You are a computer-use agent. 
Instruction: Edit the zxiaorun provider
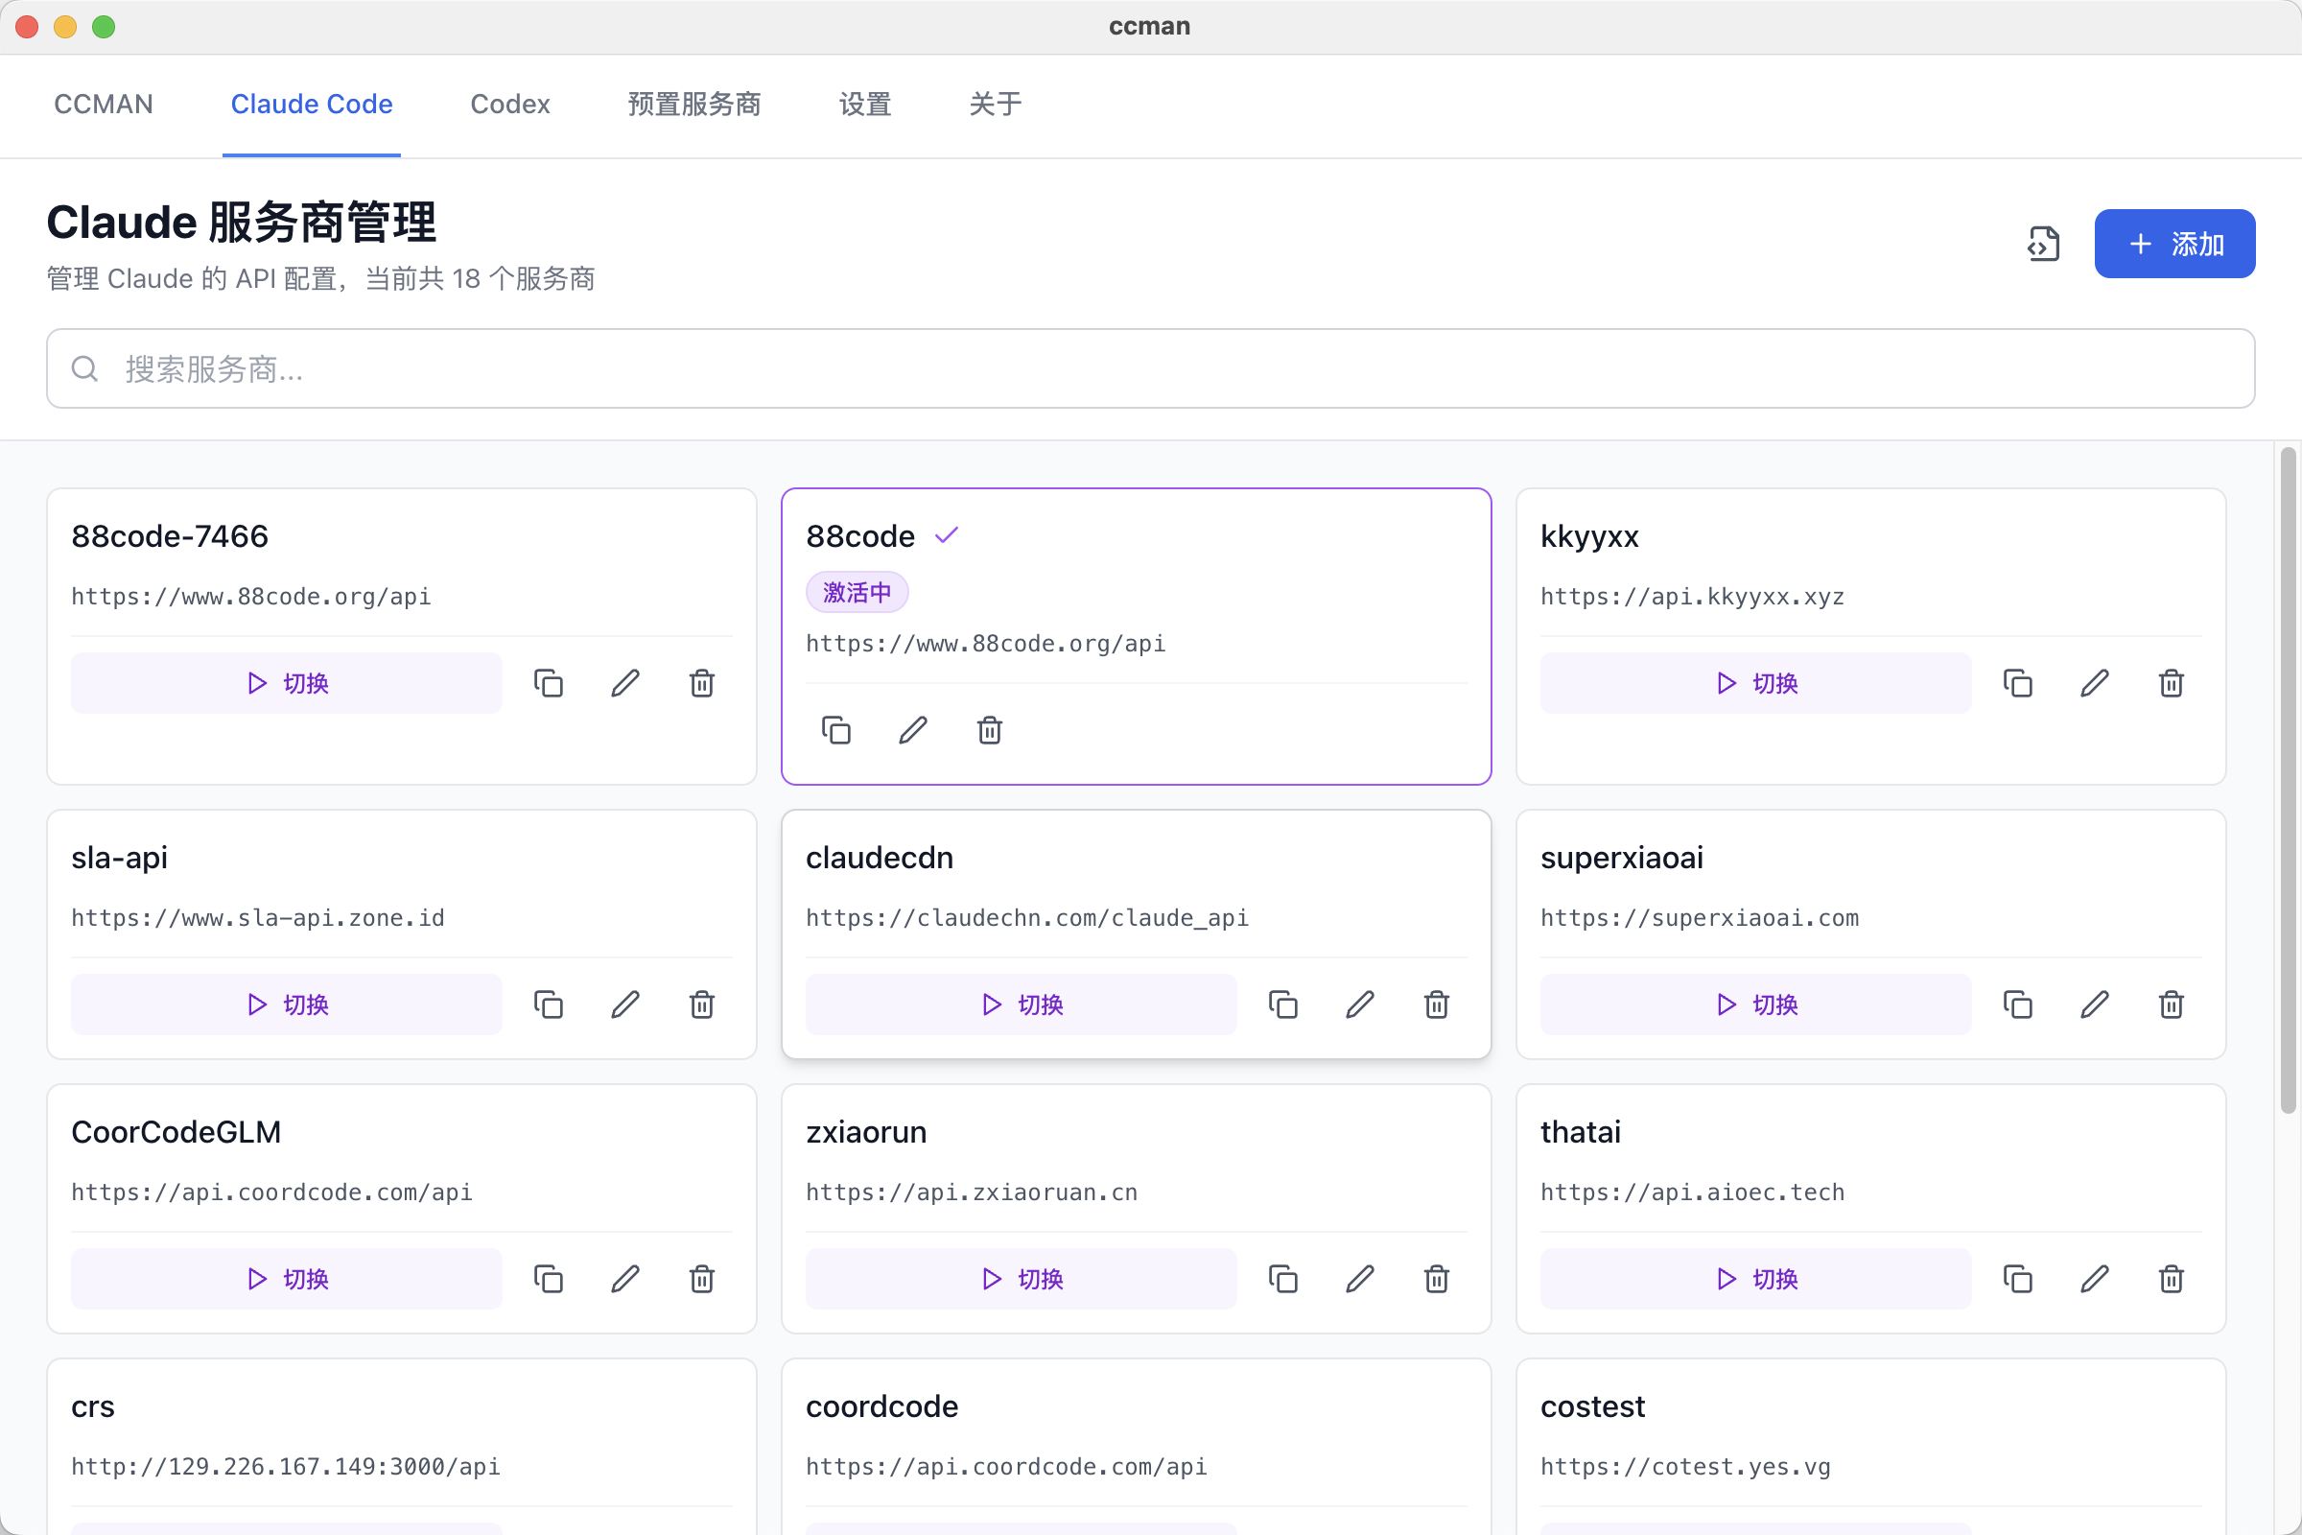pos(1359,1279)
